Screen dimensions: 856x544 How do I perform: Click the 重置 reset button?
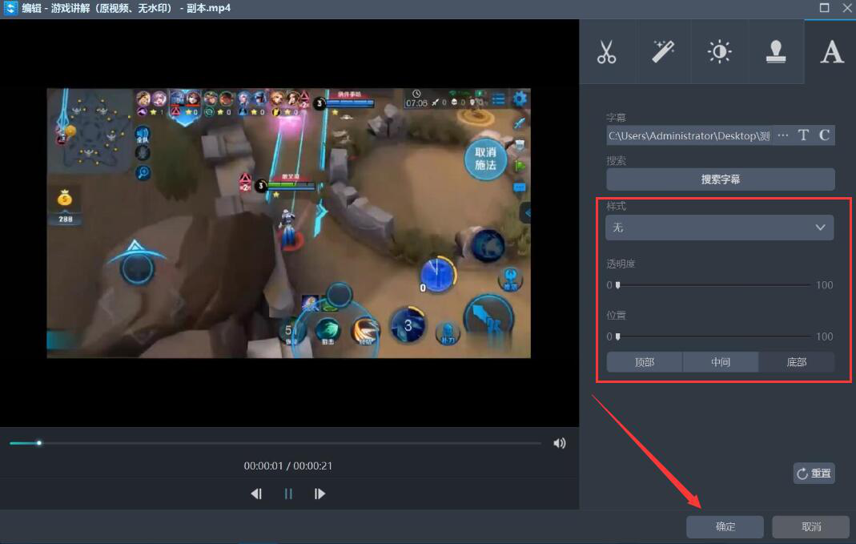click(814, 473)
